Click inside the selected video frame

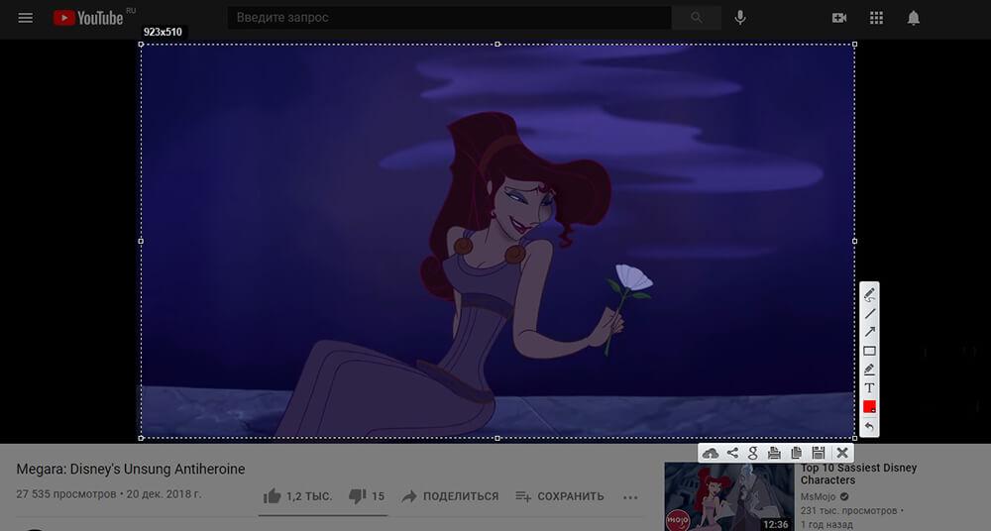click(497, 241)
